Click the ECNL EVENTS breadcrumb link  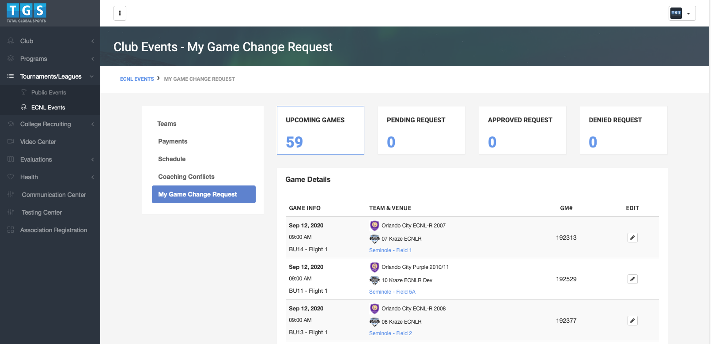[137, 79]
